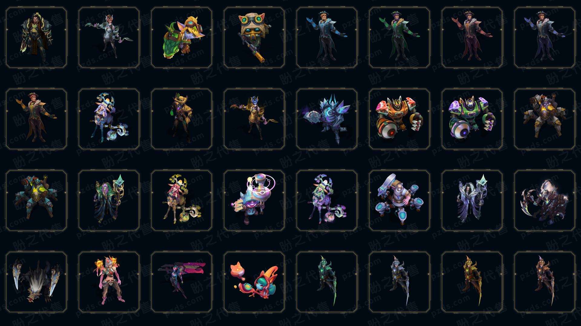Pick the green-robed mage with diamond staff
This screenshot has width=581, height=326.
point(109,200)
